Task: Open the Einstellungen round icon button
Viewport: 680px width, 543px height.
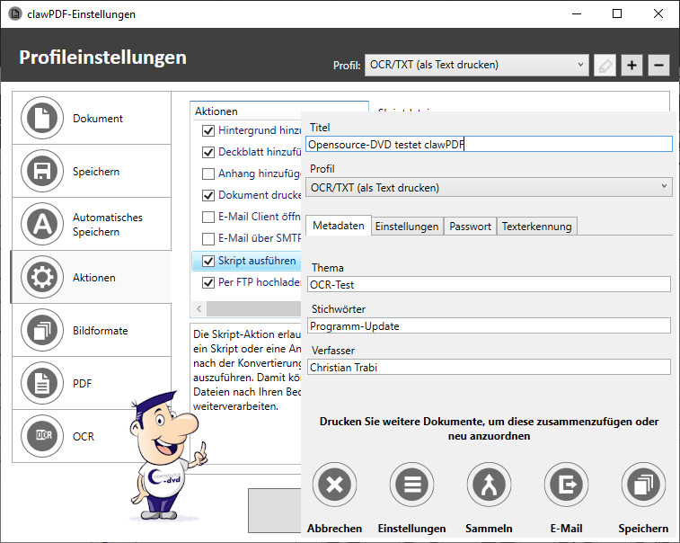Action: [x=411, y=485]
